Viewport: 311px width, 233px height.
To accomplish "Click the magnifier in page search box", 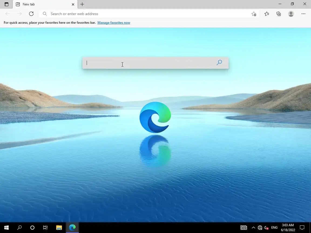I will 219,63.
